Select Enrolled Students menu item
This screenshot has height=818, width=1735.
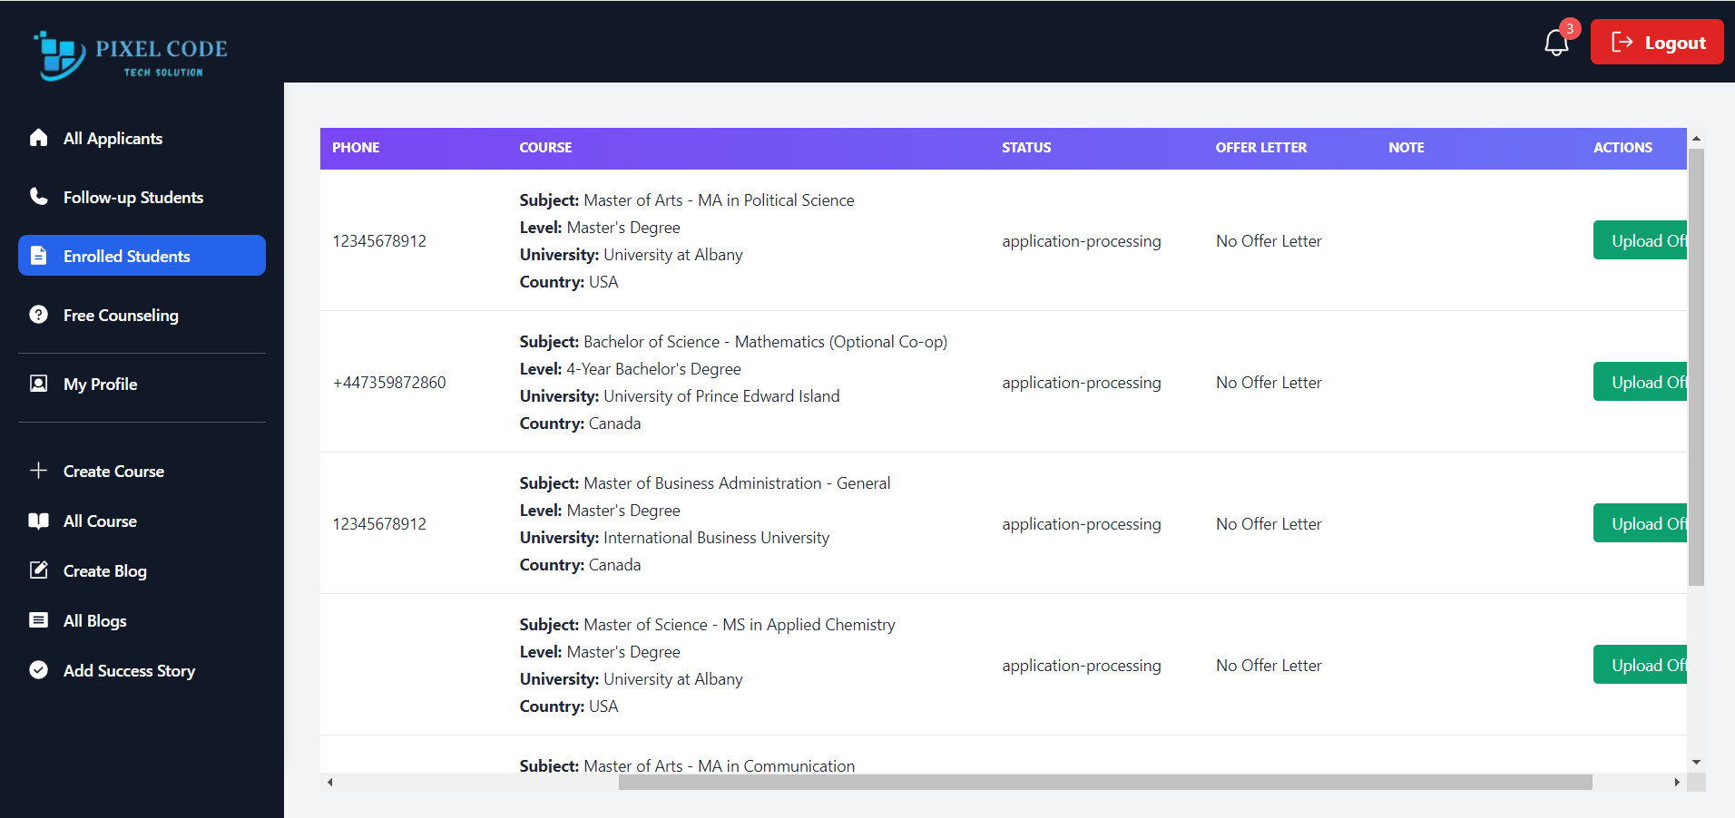142,256
